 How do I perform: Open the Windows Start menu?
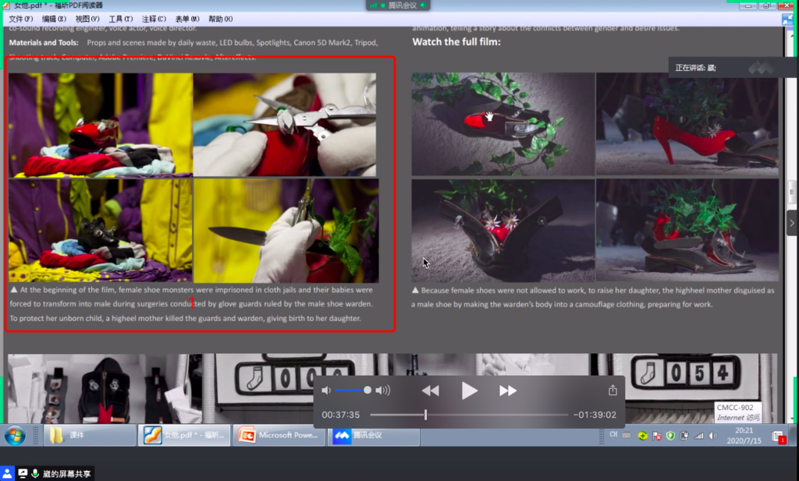(x=16, y=436)
